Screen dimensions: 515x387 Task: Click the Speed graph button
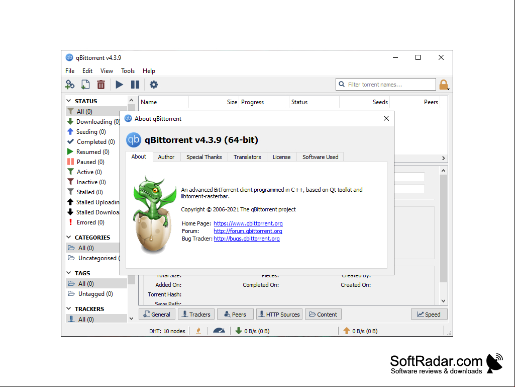click(429, 314)
